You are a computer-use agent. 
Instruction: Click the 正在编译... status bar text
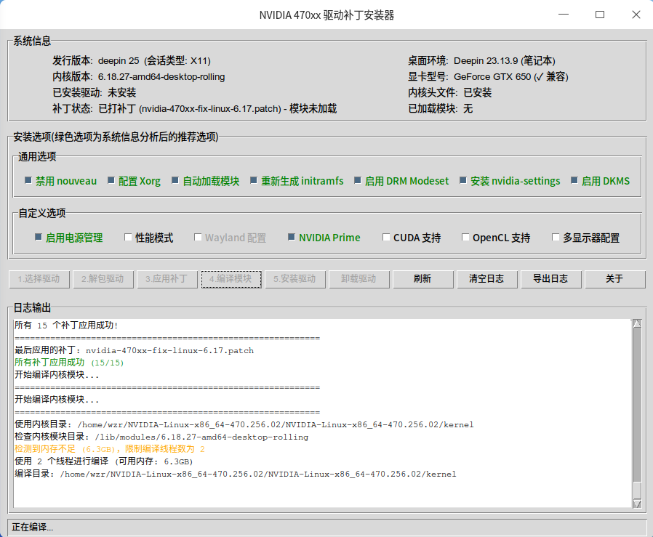(33, 527)
